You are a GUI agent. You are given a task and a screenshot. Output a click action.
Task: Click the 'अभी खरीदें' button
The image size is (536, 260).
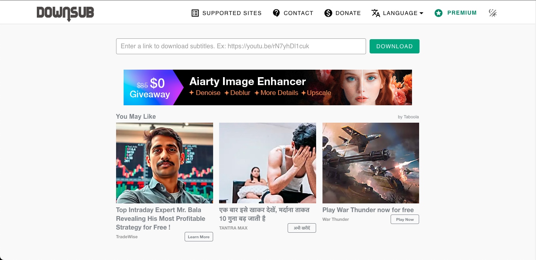pyautogui.click(x=302, y=228)
